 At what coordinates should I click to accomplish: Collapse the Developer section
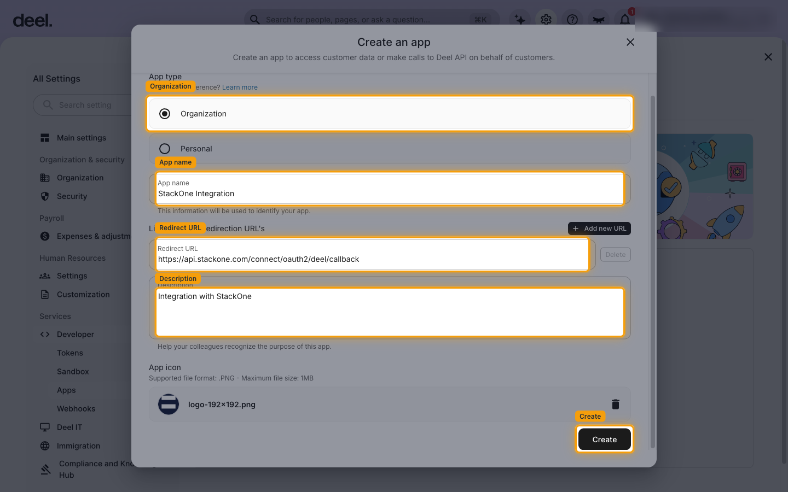[x=76, y=335]
